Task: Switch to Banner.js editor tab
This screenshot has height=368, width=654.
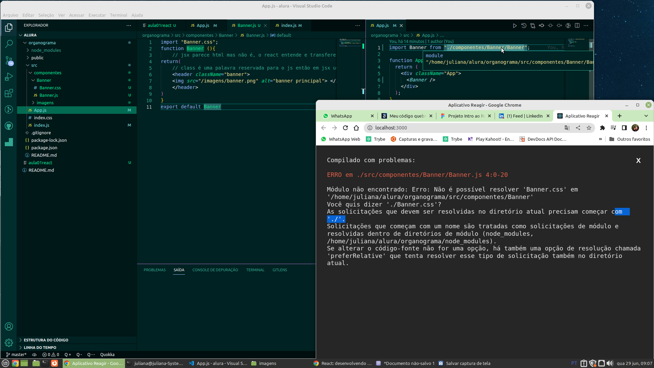Action: (249, 26)
